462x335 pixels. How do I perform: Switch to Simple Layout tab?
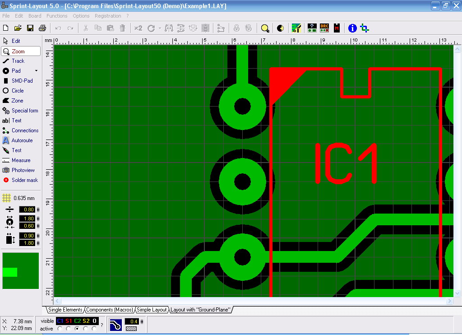[152, 310]
